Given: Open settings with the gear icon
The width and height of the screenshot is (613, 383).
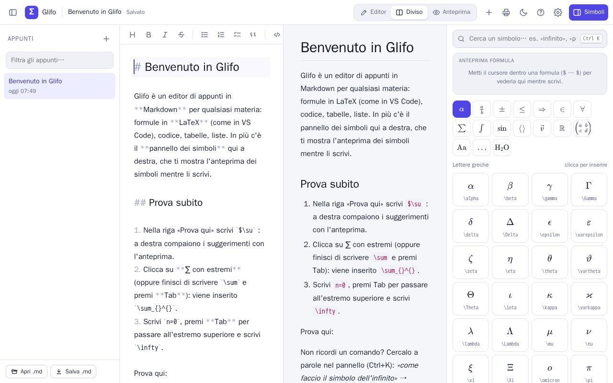Looking at the screenshot, I should click(558, 12).
